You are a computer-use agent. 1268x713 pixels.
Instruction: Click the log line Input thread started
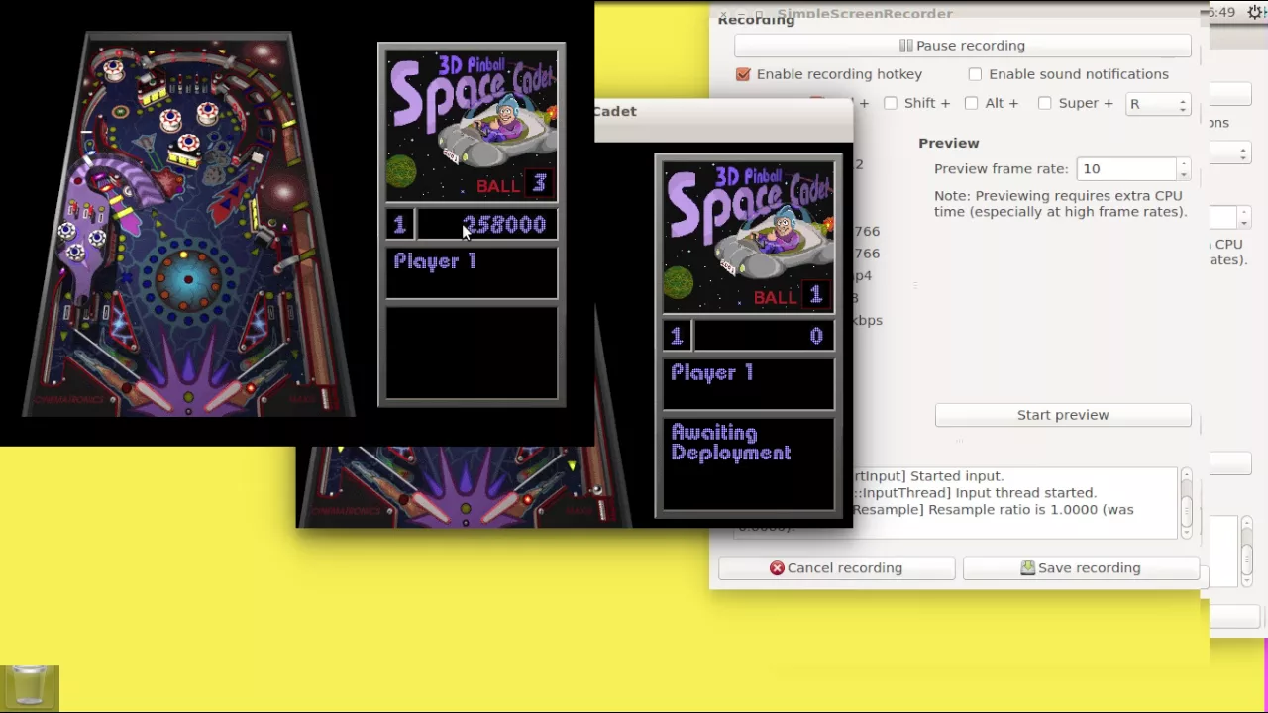(x=974, y=492)
